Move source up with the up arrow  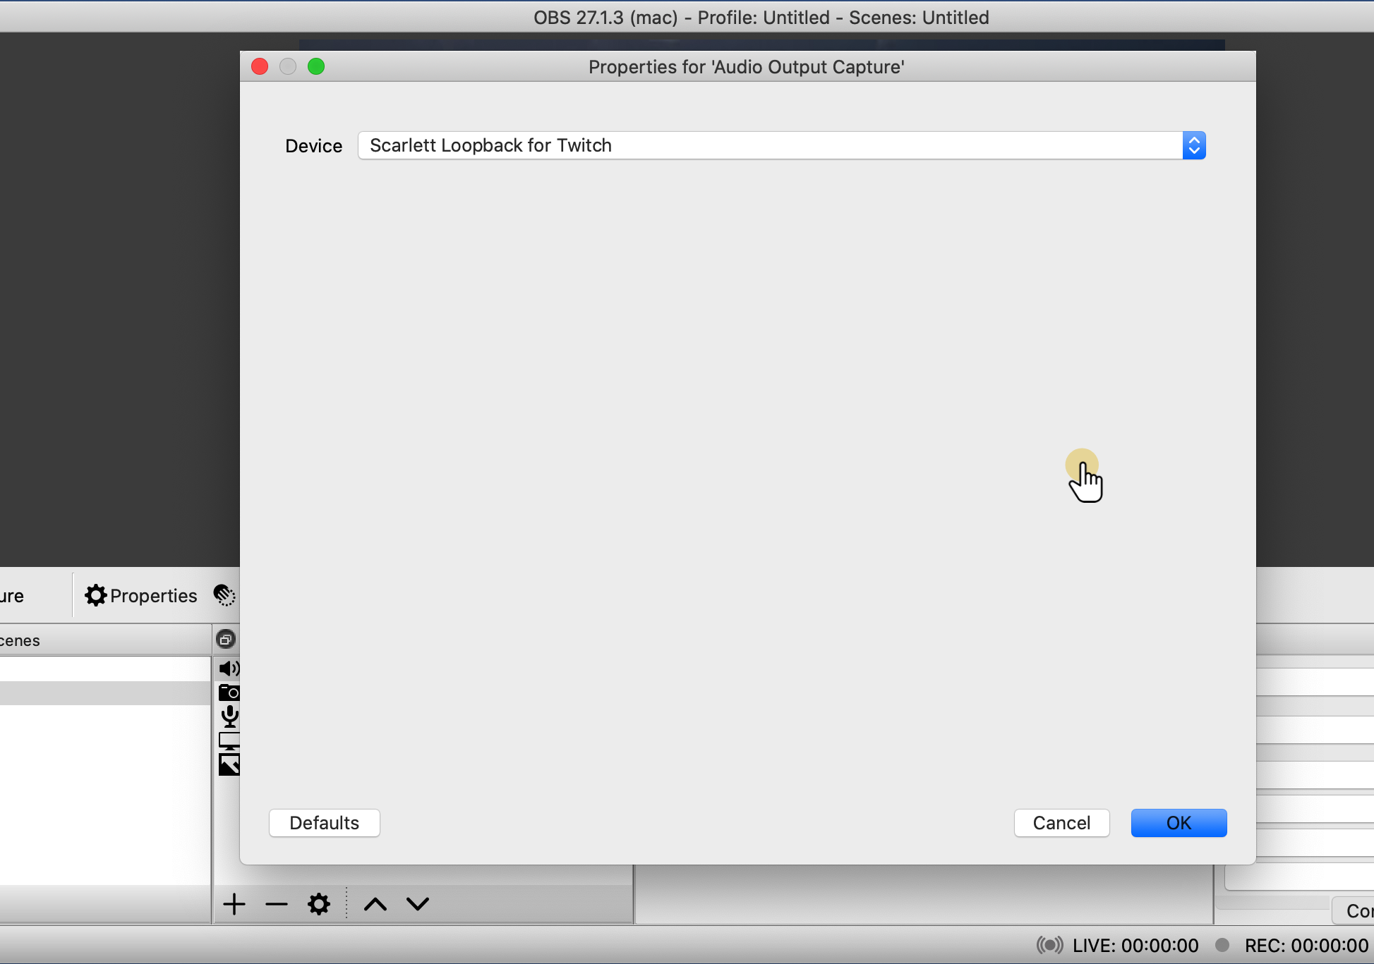pyautogui.click(x=375, y=903)
